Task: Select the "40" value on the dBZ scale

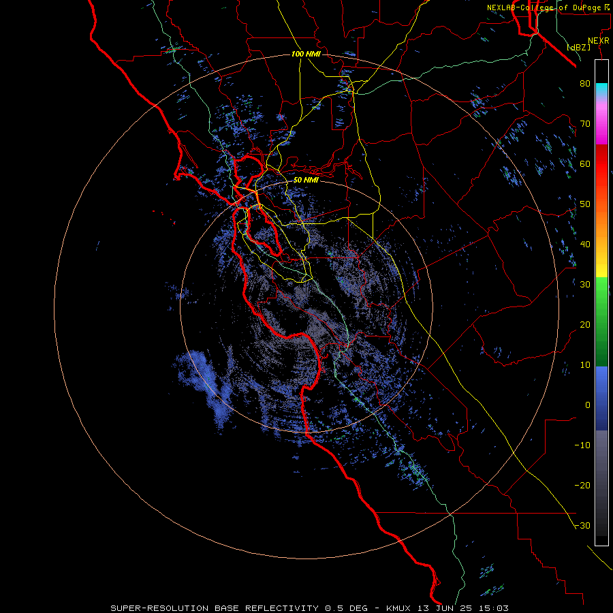Action: [x=585, y=245]
